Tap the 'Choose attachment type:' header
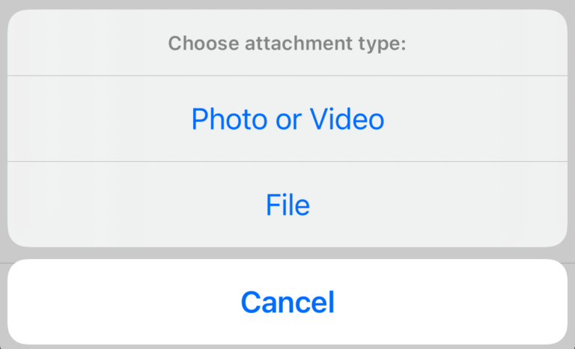Viewport: 575px width, 349px height. 287,43
